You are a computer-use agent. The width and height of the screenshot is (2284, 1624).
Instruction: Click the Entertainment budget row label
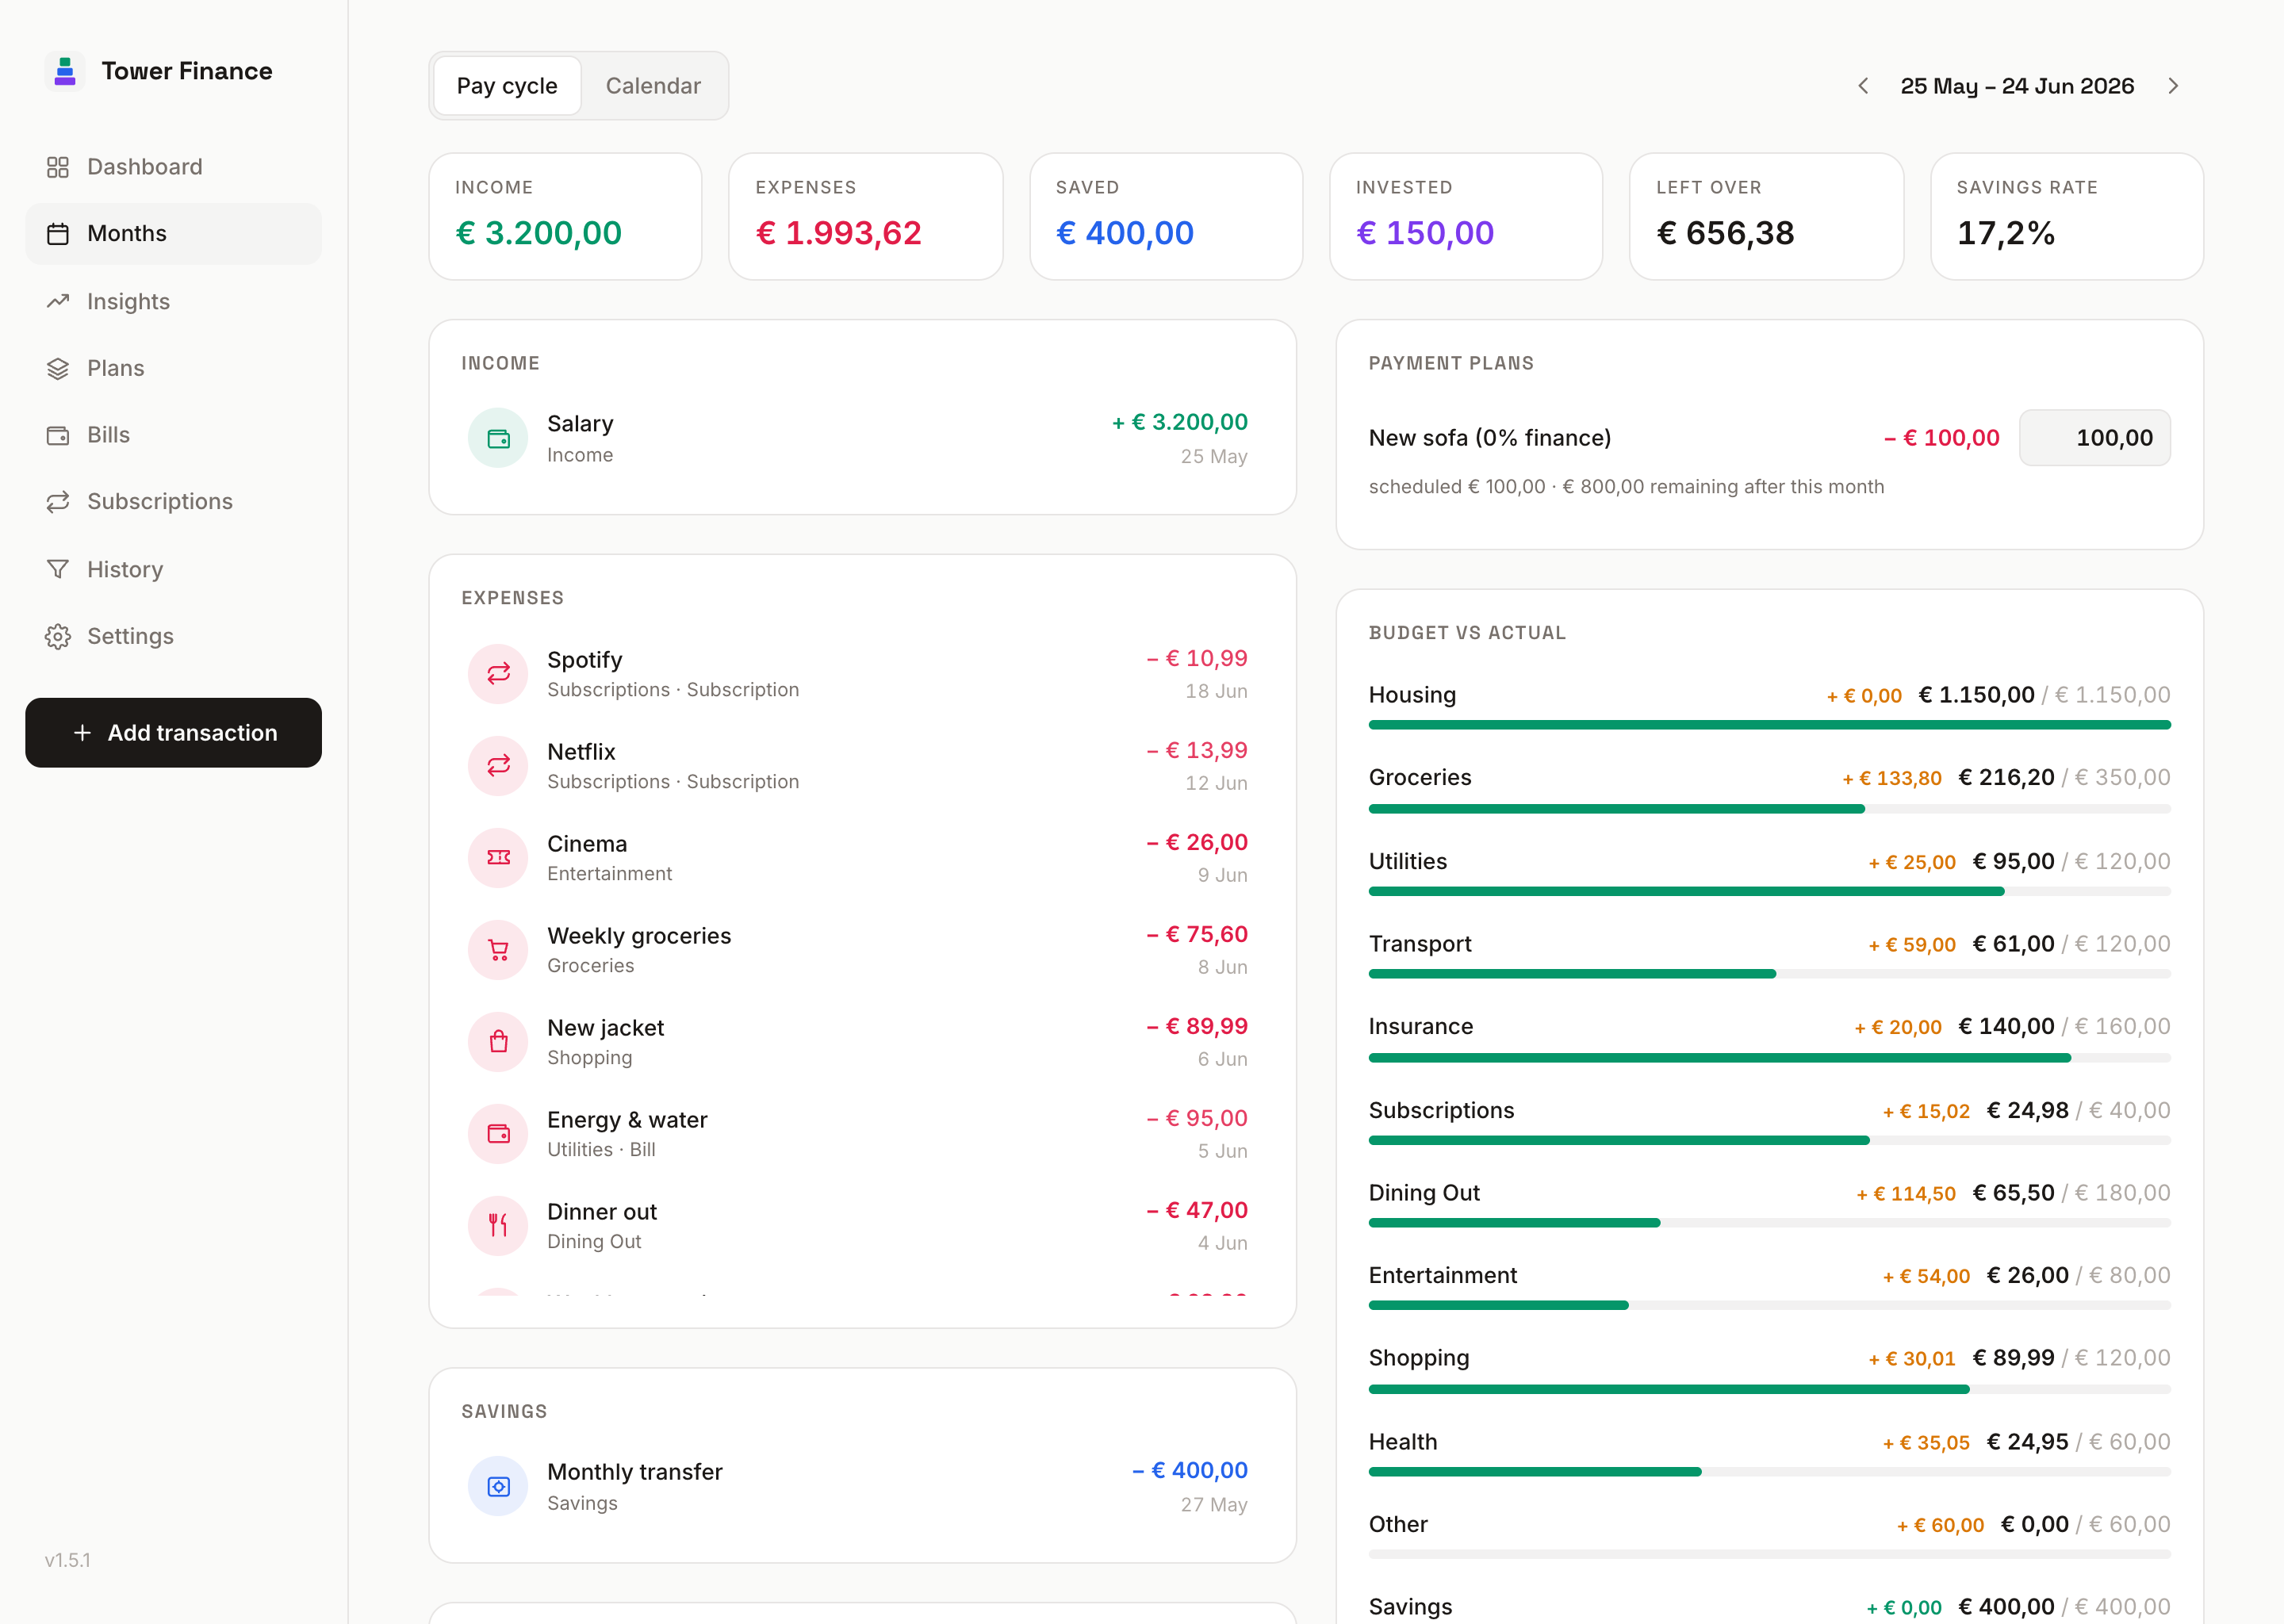(1442, 1275)
